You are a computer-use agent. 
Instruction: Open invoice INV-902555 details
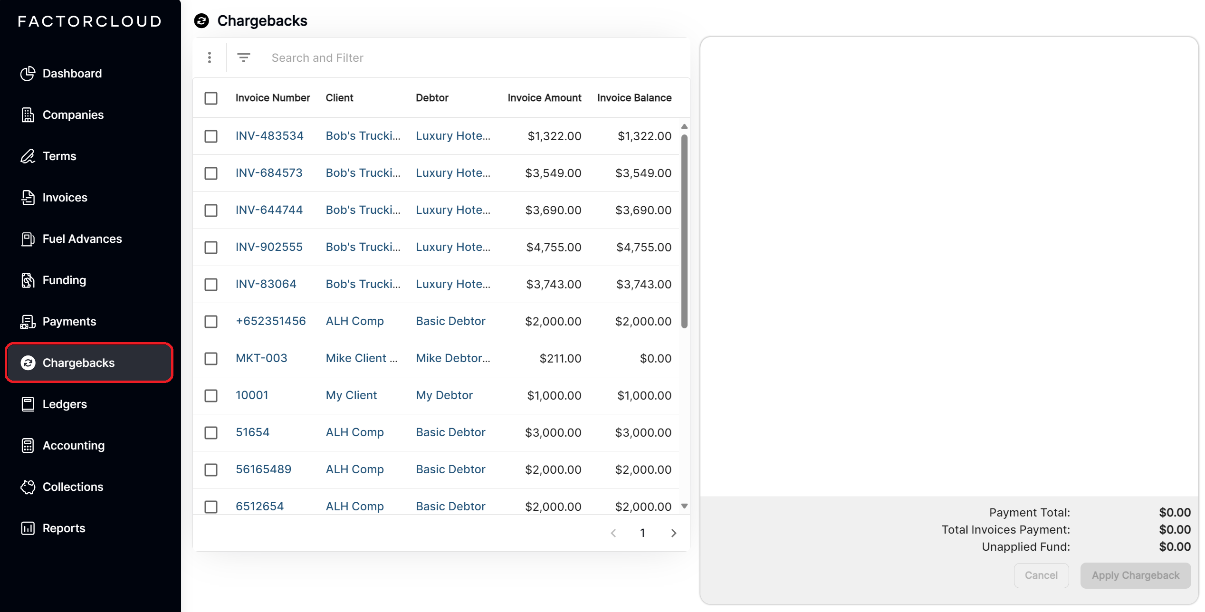tap(268, 247)
